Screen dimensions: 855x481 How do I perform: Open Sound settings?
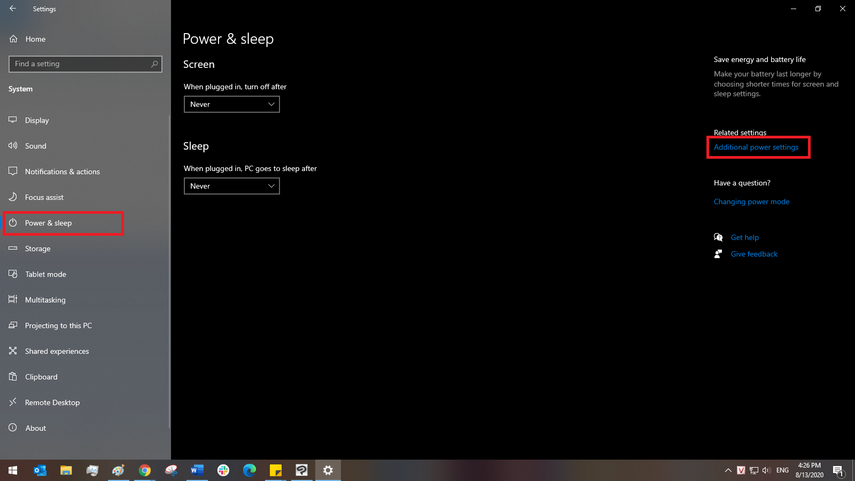pyautogui.click(x=85, y=146)
